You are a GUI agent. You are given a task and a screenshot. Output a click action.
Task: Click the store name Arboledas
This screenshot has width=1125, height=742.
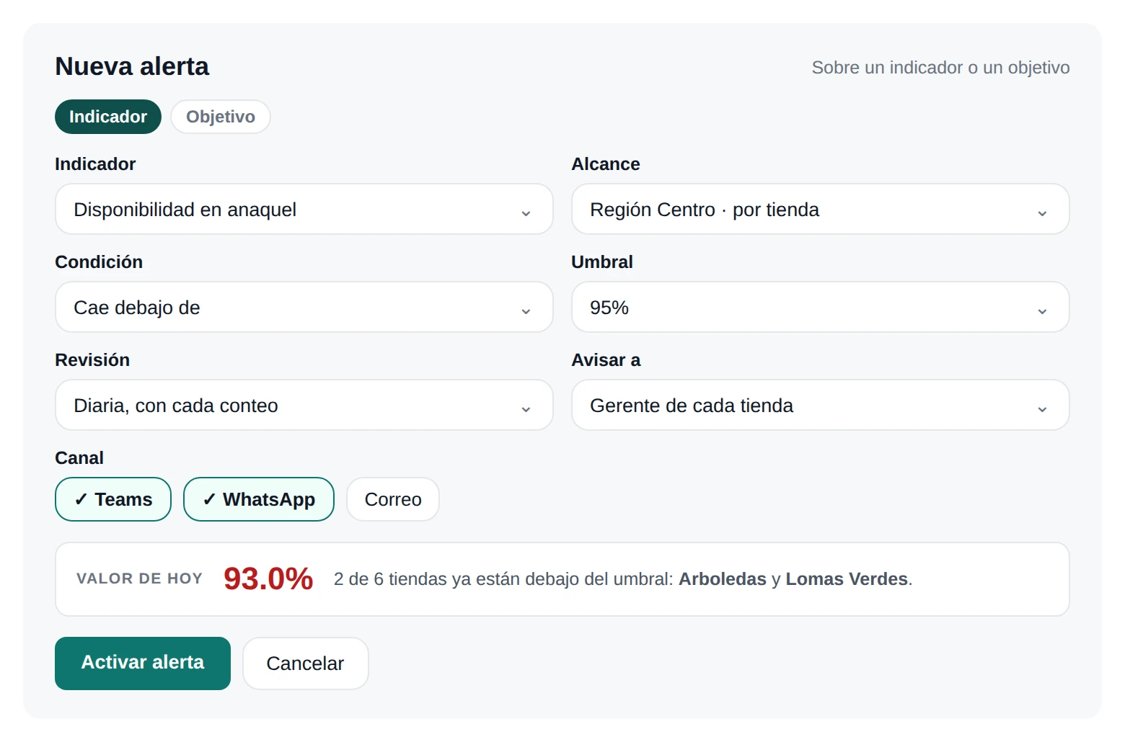coord(723,579)
